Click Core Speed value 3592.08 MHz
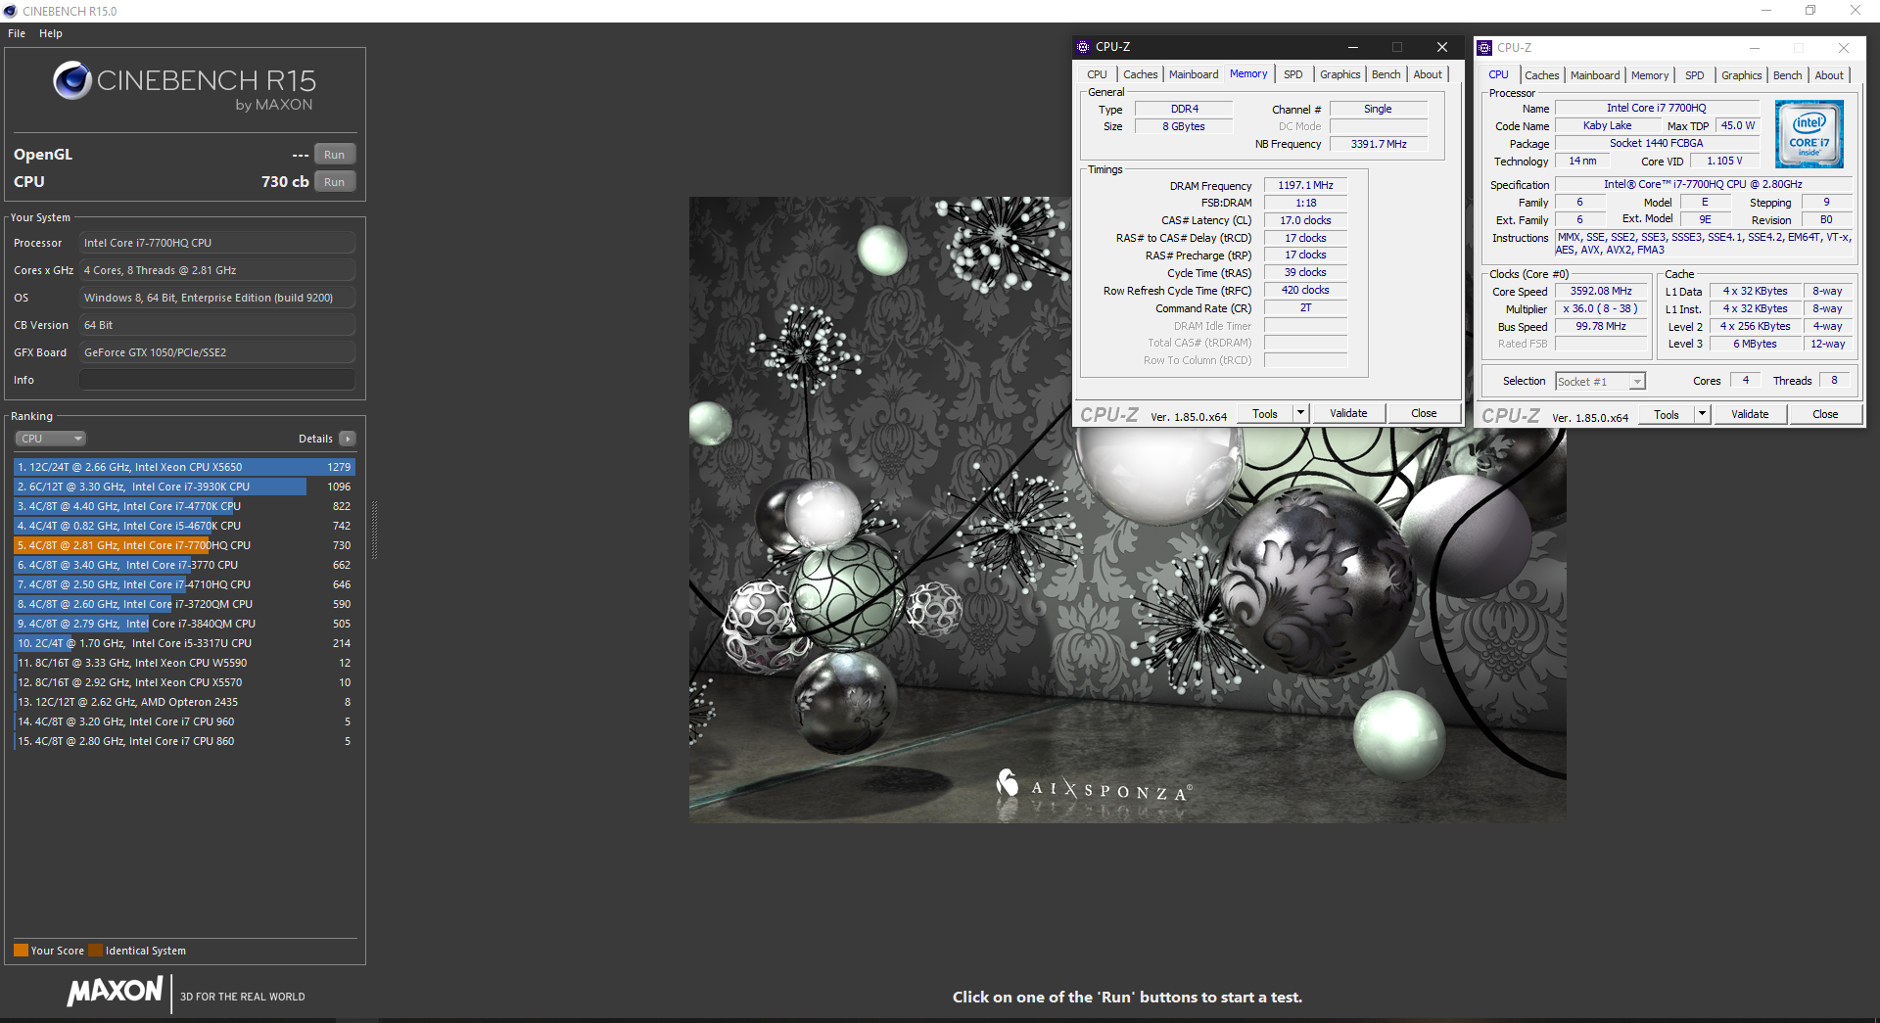 click(x=1601, y=291)
